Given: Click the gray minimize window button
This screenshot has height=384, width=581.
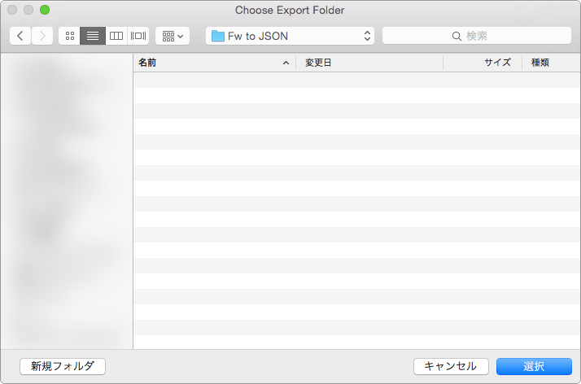Looking at the screenshot, I should [x=28, y=11].
